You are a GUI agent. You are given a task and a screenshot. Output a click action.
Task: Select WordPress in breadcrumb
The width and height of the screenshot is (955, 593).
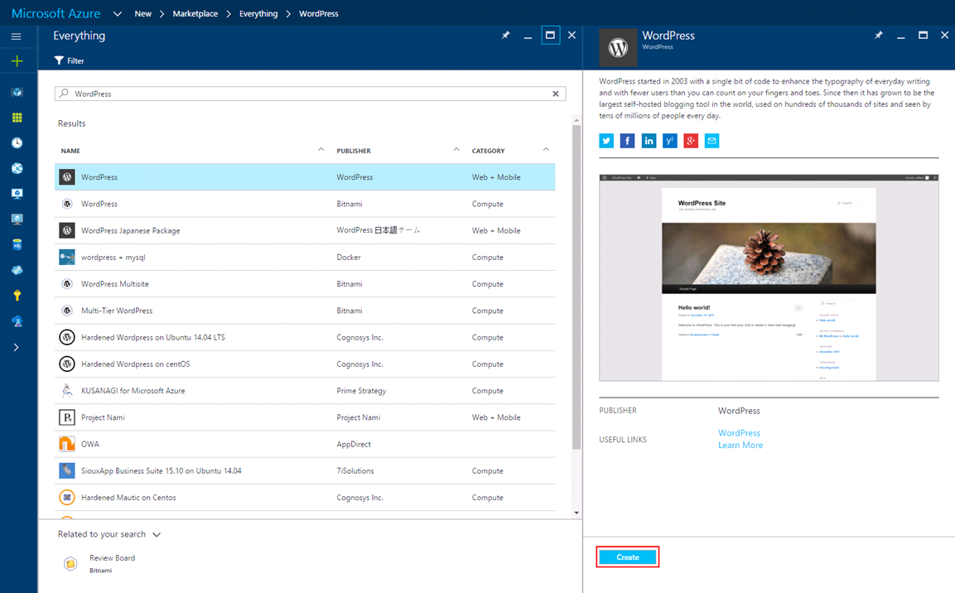(x=319, y=13)
